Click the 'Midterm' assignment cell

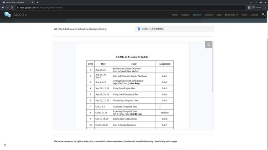[165, 113]
